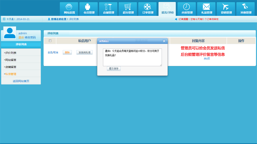257x144 pixels.
Task: Click the 提交保存 button
Action: pos(114,69)
